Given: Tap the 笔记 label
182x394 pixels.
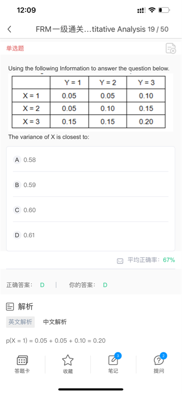Looking at the screenshot, I should click(x=113, y=371).
